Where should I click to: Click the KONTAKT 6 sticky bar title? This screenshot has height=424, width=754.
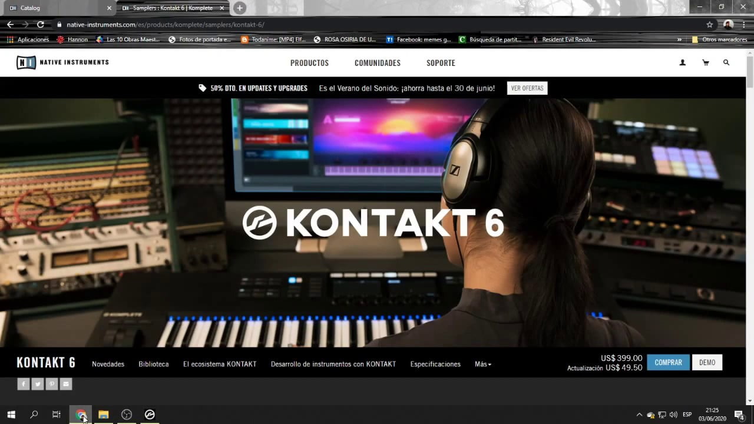click(46, 363)
